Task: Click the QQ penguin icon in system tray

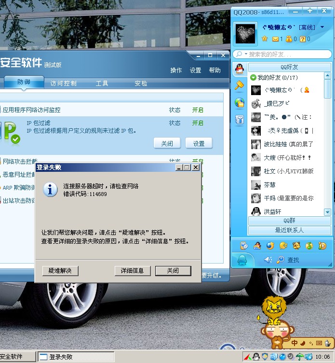Action: (256, 357)
